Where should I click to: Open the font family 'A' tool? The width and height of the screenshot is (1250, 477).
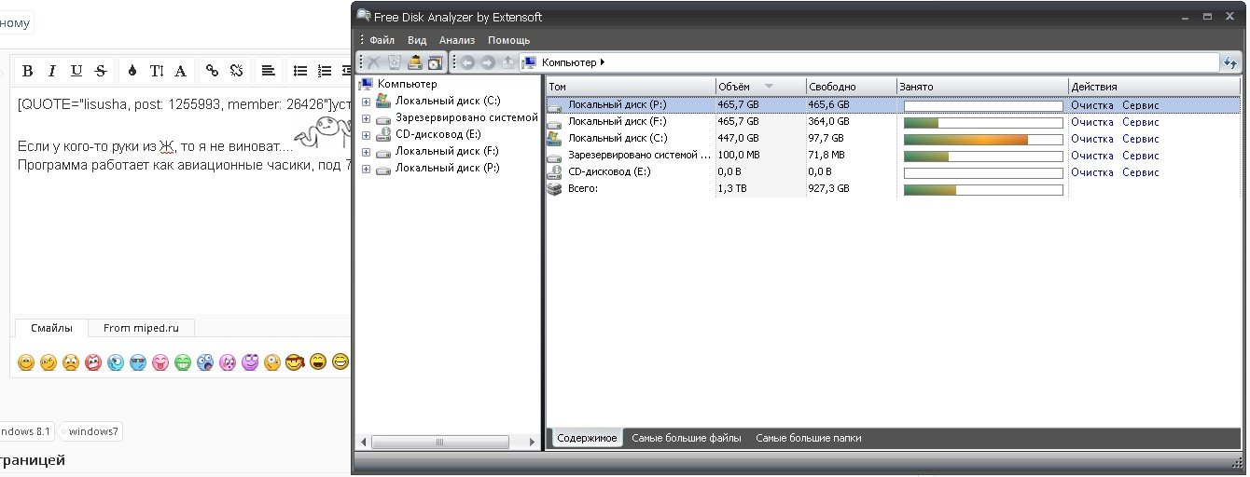(x=181, y=71)
